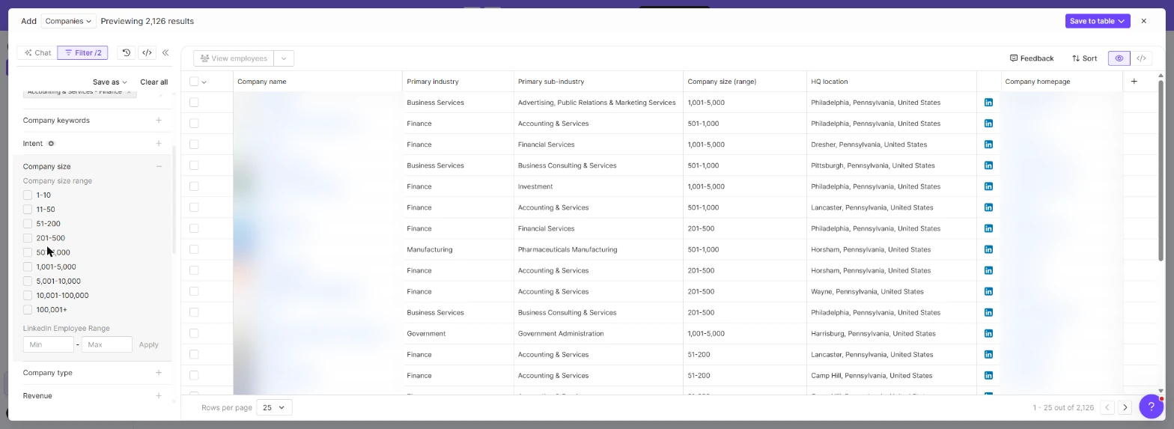Open the query history icon
Viewport: 1174px width, 429px height.
click(x=127, y=52)
